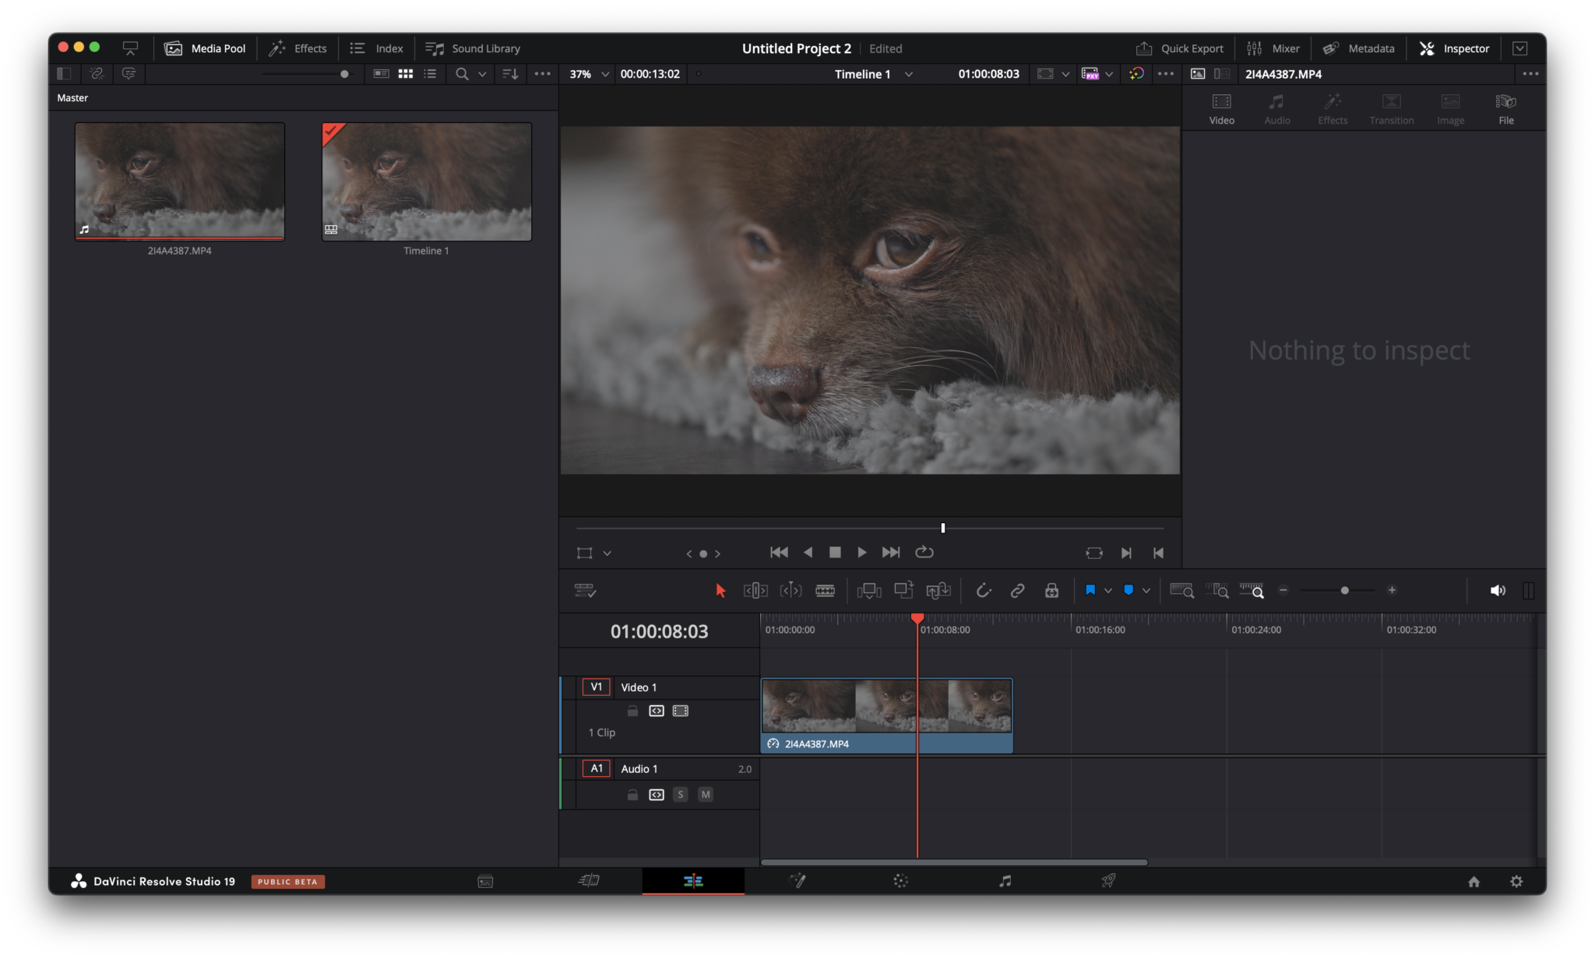Select the 2I4A4387.MP4 media pool thumbnail

point(180,181)
